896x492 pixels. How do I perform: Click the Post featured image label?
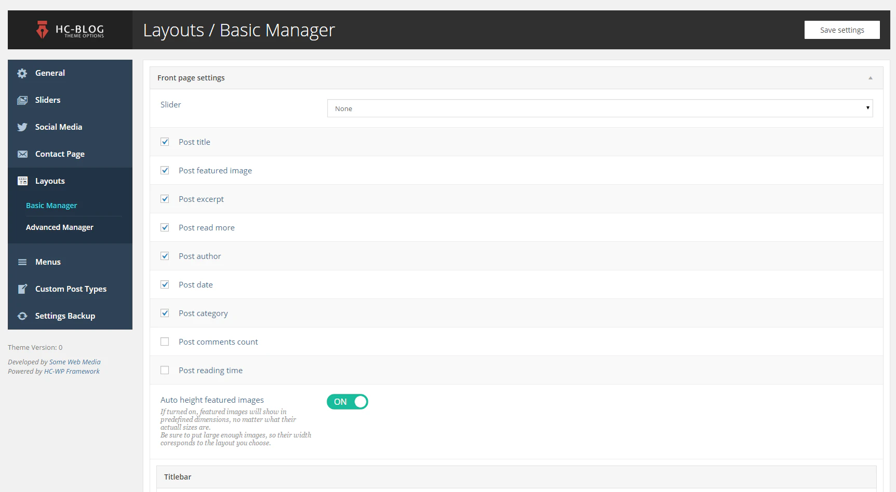216,171
